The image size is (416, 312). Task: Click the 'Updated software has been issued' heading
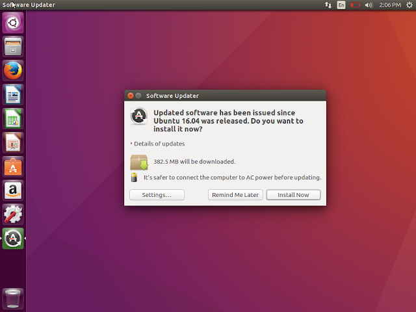coord(228,121)
